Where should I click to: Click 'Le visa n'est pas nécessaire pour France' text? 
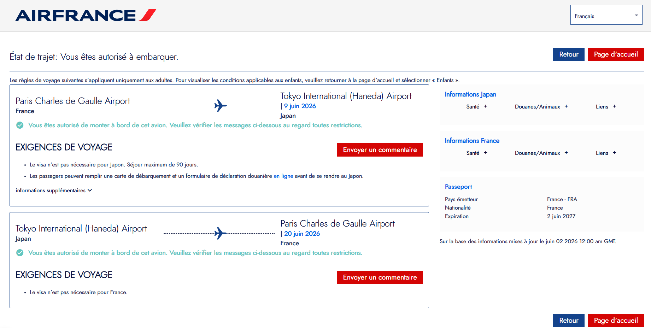pyautogui.click(x=78, y=292)
